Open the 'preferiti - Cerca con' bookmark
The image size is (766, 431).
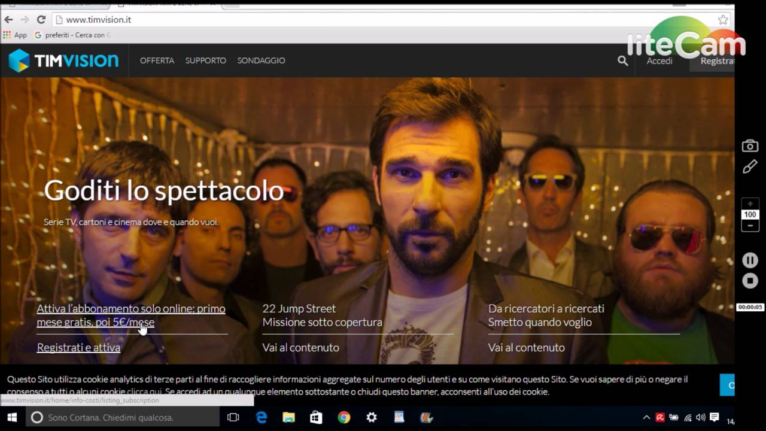(72, 35)
